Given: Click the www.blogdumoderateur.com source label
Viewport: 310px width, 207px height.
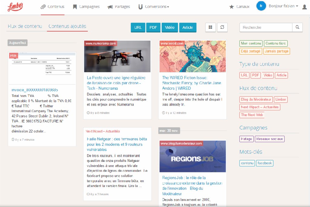Looking at the screenshot, I should click(x=181, y=143).
